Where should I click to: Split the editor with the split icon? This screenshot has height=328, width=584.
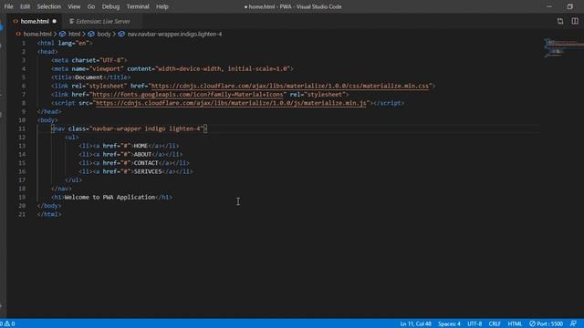tap(575, 22)
